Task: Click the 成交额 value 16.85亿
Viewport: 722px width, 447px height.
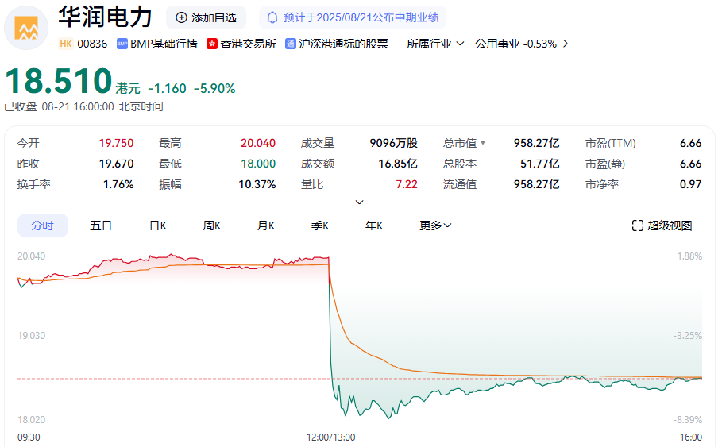Action: 398,164
